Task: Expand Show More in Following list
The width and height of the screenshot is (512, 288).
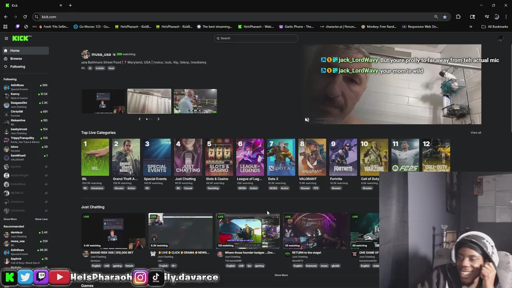Action: 10,219
